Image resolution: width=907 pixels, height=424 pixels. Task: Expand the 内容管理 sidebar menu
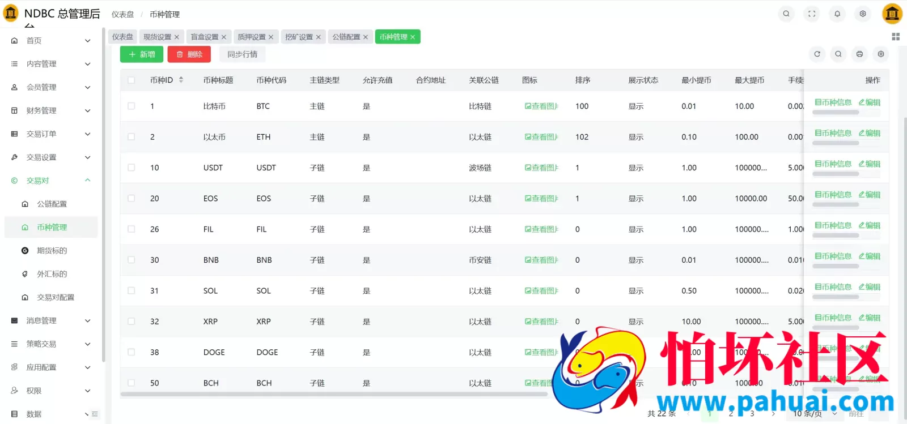[51, 64]
